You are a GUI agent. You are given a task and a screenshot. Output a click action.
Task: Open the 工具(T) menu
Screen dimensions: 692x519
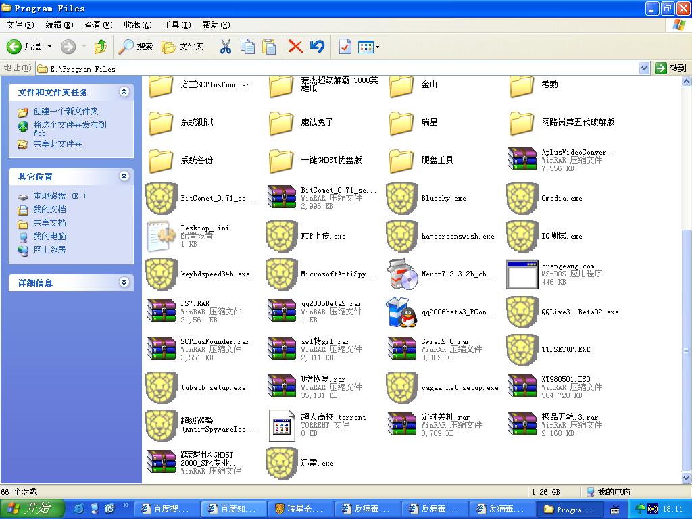(x=177, y=25)
